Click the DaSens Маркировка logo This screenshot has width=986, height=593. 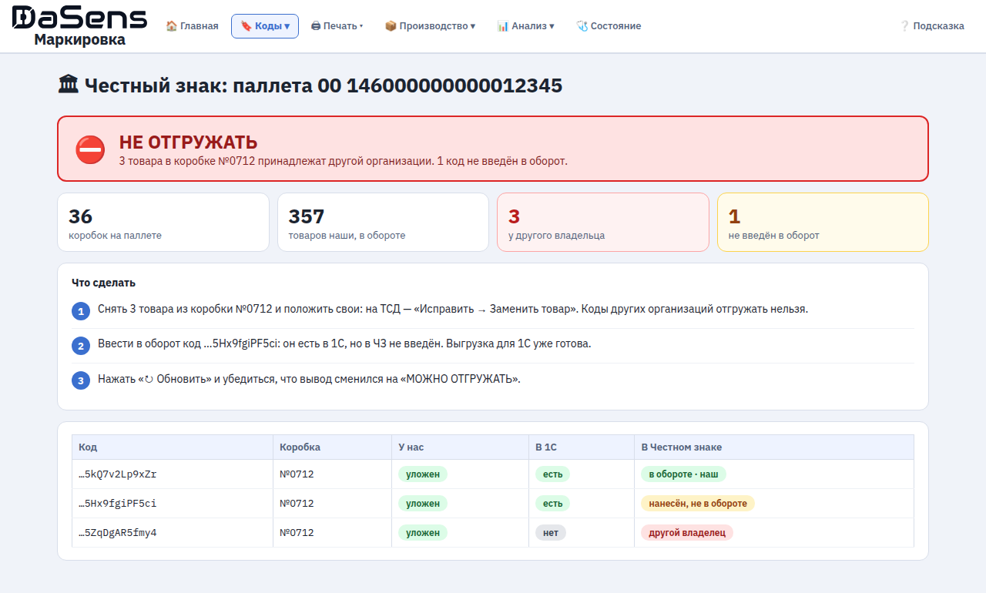[79, 26]
